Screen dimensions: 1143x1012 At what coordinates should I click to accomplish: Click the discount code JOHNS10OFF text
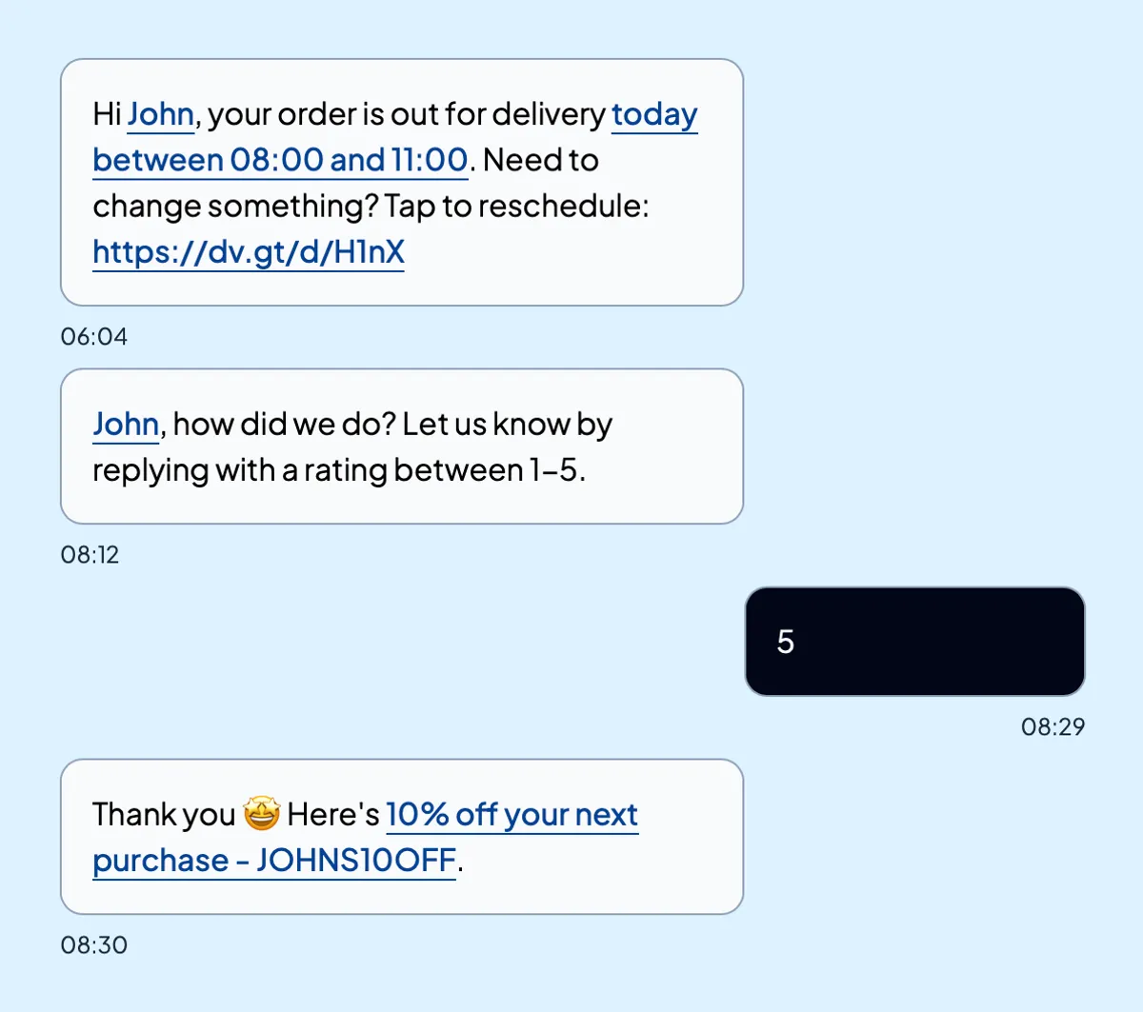click(x=357, y=860)
